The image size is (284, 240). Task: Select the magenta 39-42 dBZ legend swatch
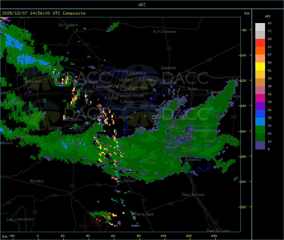260,98
